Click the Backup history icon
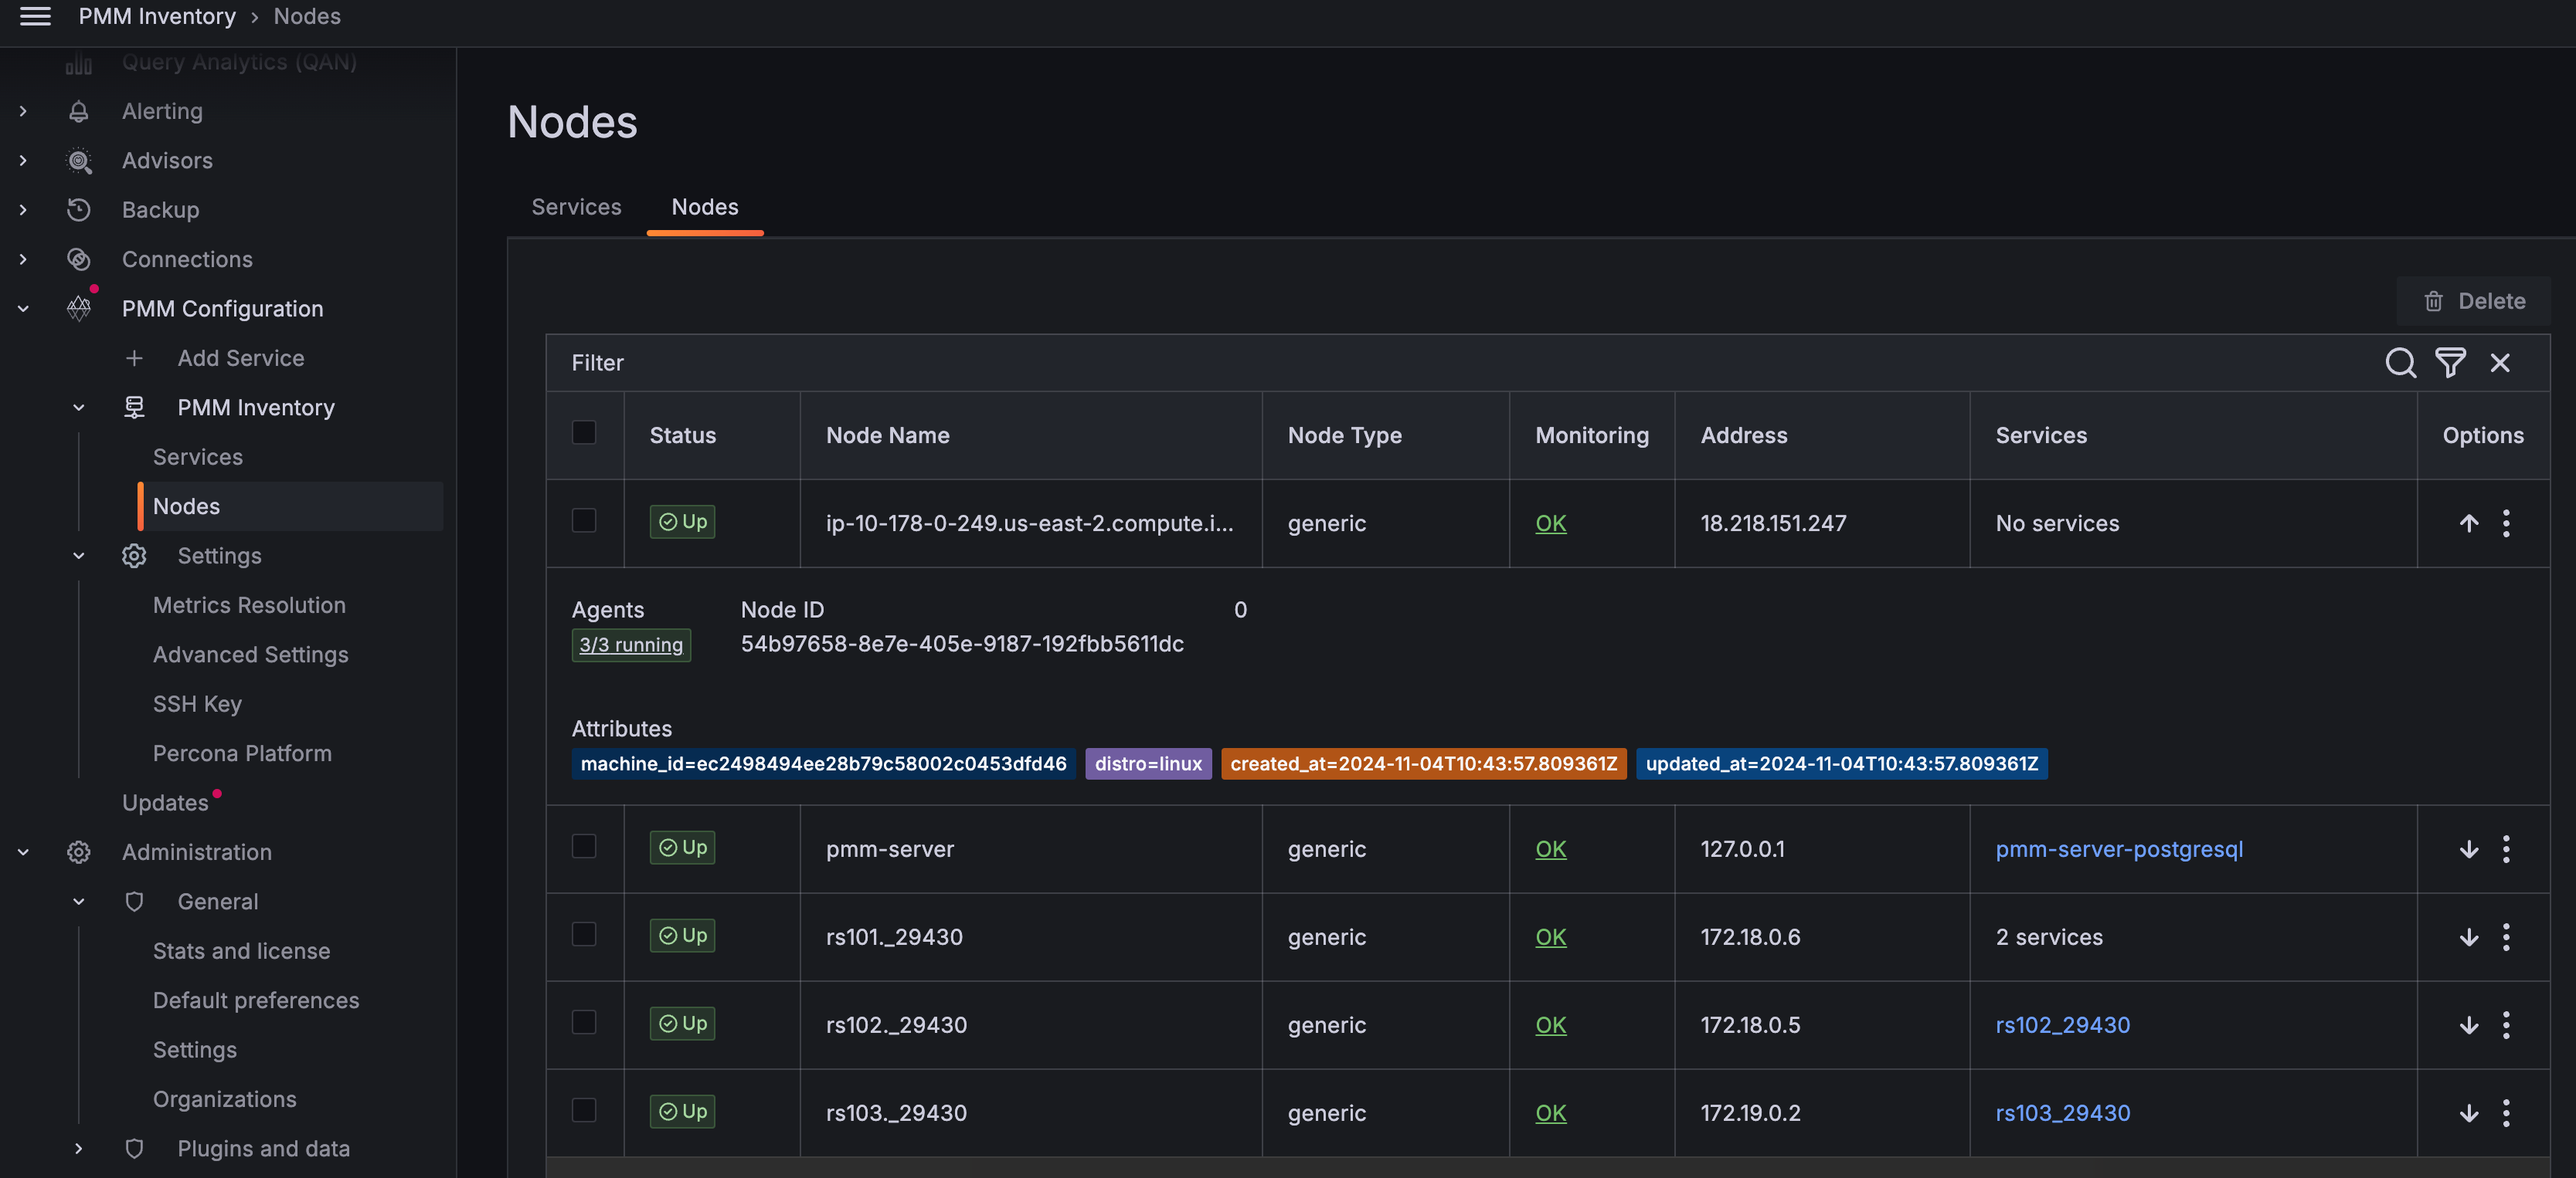Image resolution: width=2576 pixels, height=1178 pixels. (x=79, y=210)
